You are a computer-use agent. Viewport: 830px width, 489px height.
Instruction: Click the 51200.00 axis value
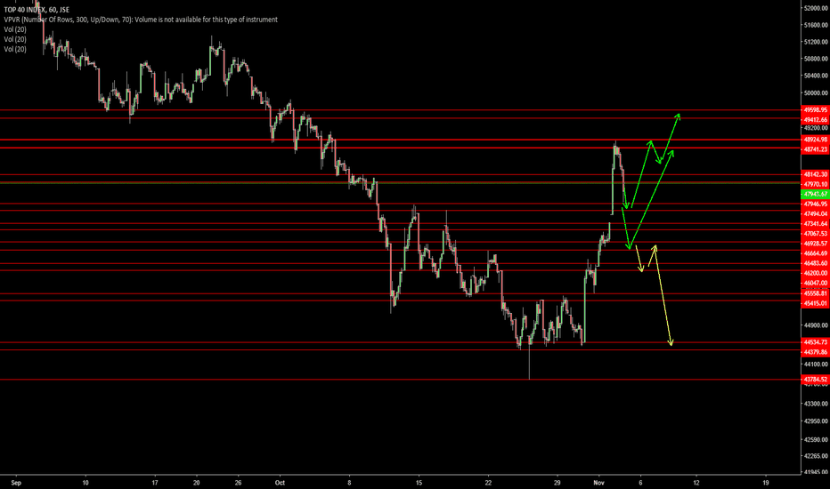pos(817,43)
